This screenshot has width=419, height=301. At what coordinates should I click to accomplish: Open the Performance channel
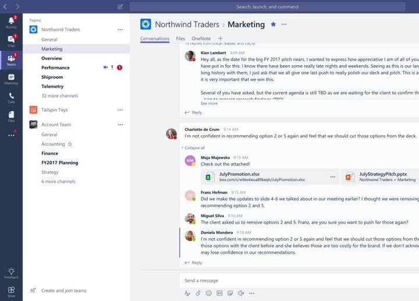[x=55, y=68]
